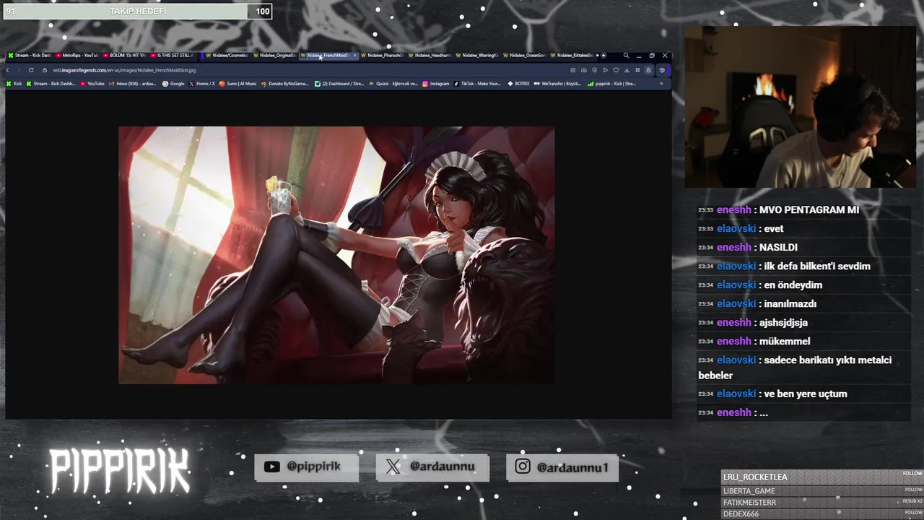Open the Quizei bookmark
Screen dimensions: 924x520
393,84
